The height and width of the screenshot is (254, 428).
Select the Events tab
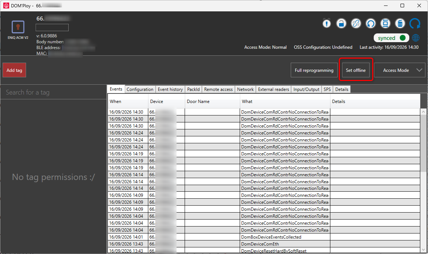point(116,89)
